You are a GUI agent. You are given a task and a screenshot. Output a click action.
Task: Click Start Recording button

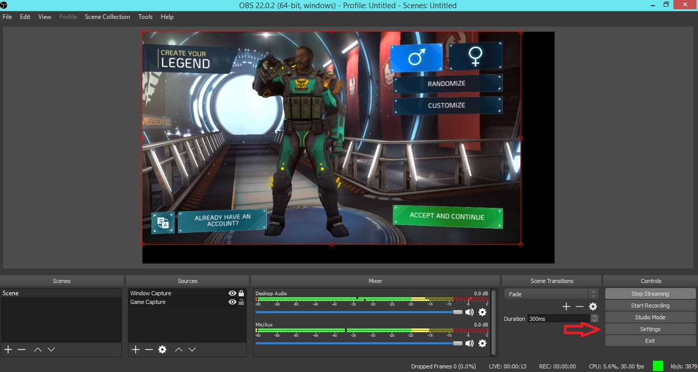(650, 305)
